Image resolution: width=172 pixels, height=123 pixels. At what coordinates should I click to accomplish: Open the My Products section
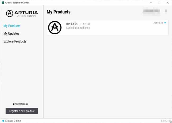pyautogui.click(x=12, y=26)
